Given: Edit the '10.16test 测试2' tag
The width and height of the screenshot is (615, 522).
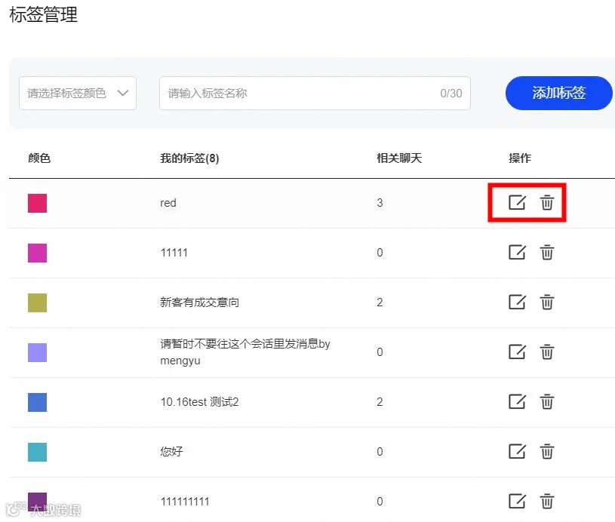Looking at the screenshot, I should [517, 401].
